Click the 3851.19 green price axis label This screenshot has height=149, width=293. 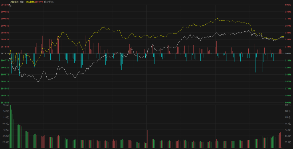click(x=5, y=82)
